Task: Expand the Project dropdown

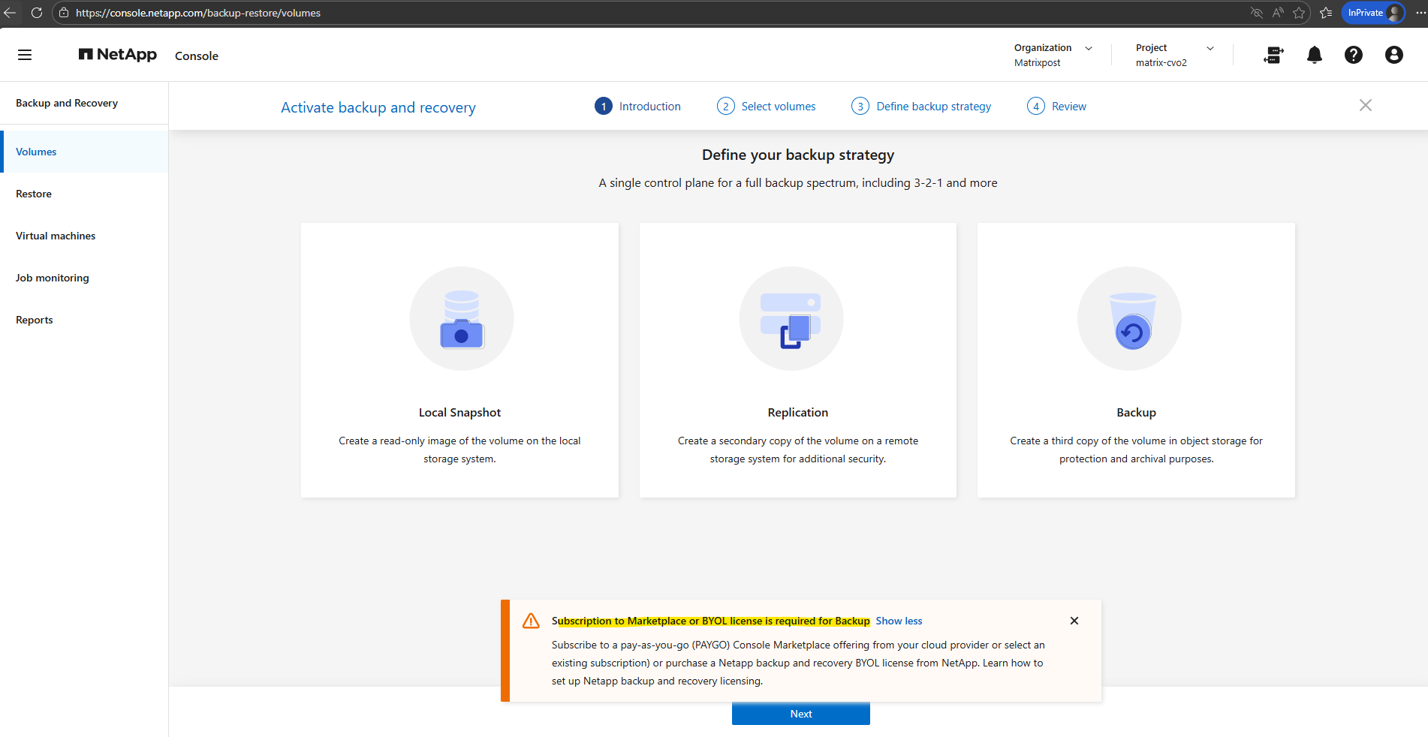Action: point(1210,48)
